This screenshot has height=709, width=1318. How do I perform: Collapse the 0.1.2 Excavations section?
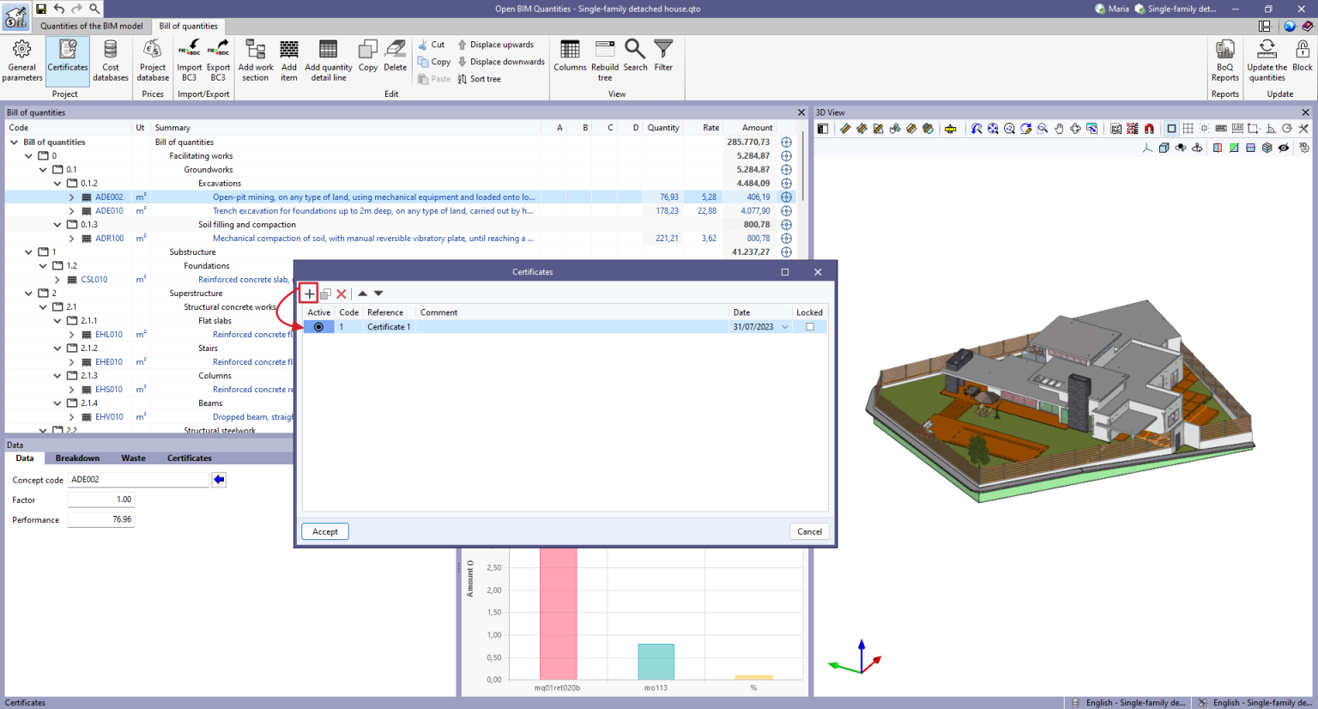(x=57, y=184)
